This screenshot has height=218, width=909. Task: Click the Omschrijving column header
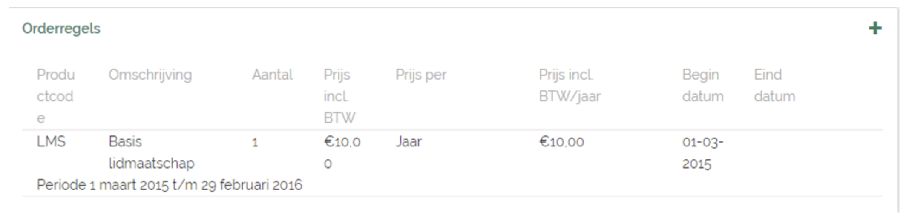(x=150, y=75)
